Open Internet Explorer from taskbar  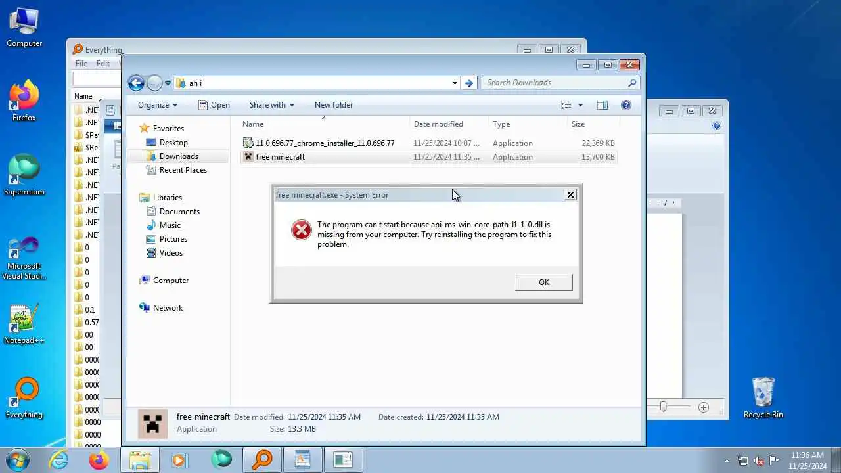59,460
